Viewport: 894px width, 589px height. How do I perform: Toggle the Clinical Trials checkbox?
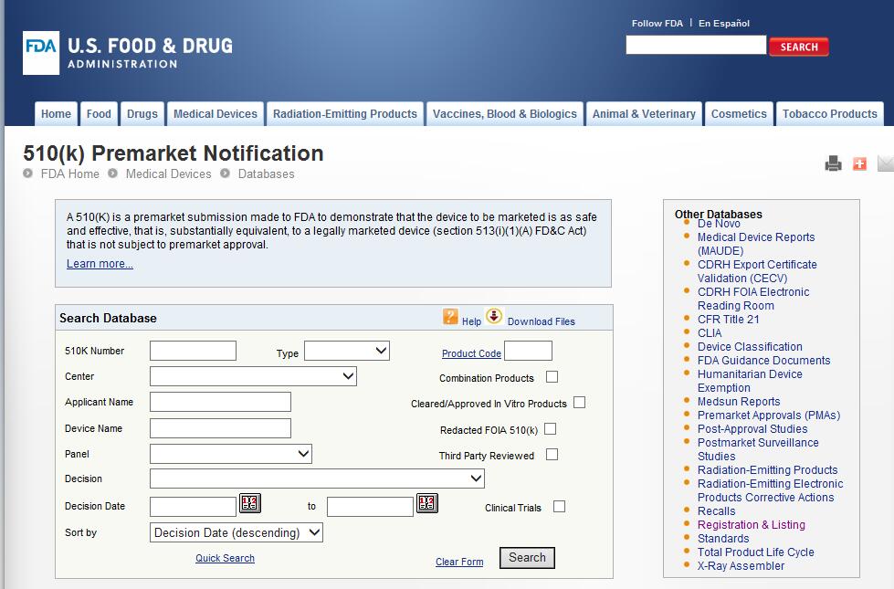tap(559, 506)
